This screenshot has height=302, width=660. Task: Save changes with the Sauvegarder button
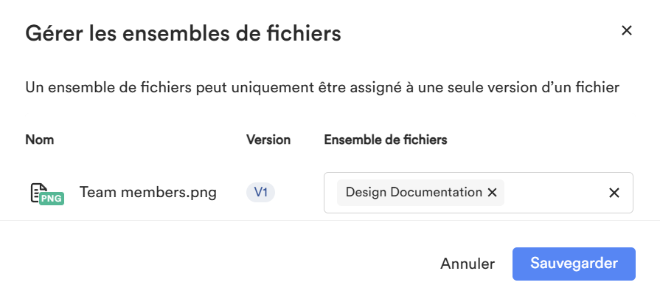coord(574,264)
